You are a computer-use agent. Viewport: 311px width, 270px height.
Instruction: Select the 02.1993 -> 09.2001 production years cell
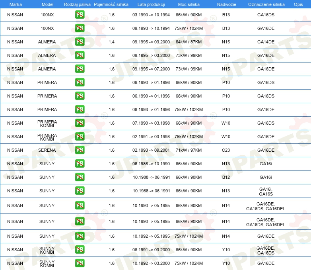(151, 150)
